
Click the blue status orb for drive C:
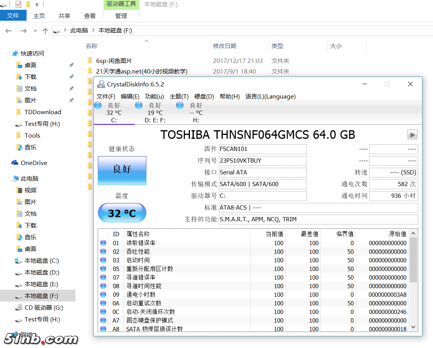(x=98, y=105)
